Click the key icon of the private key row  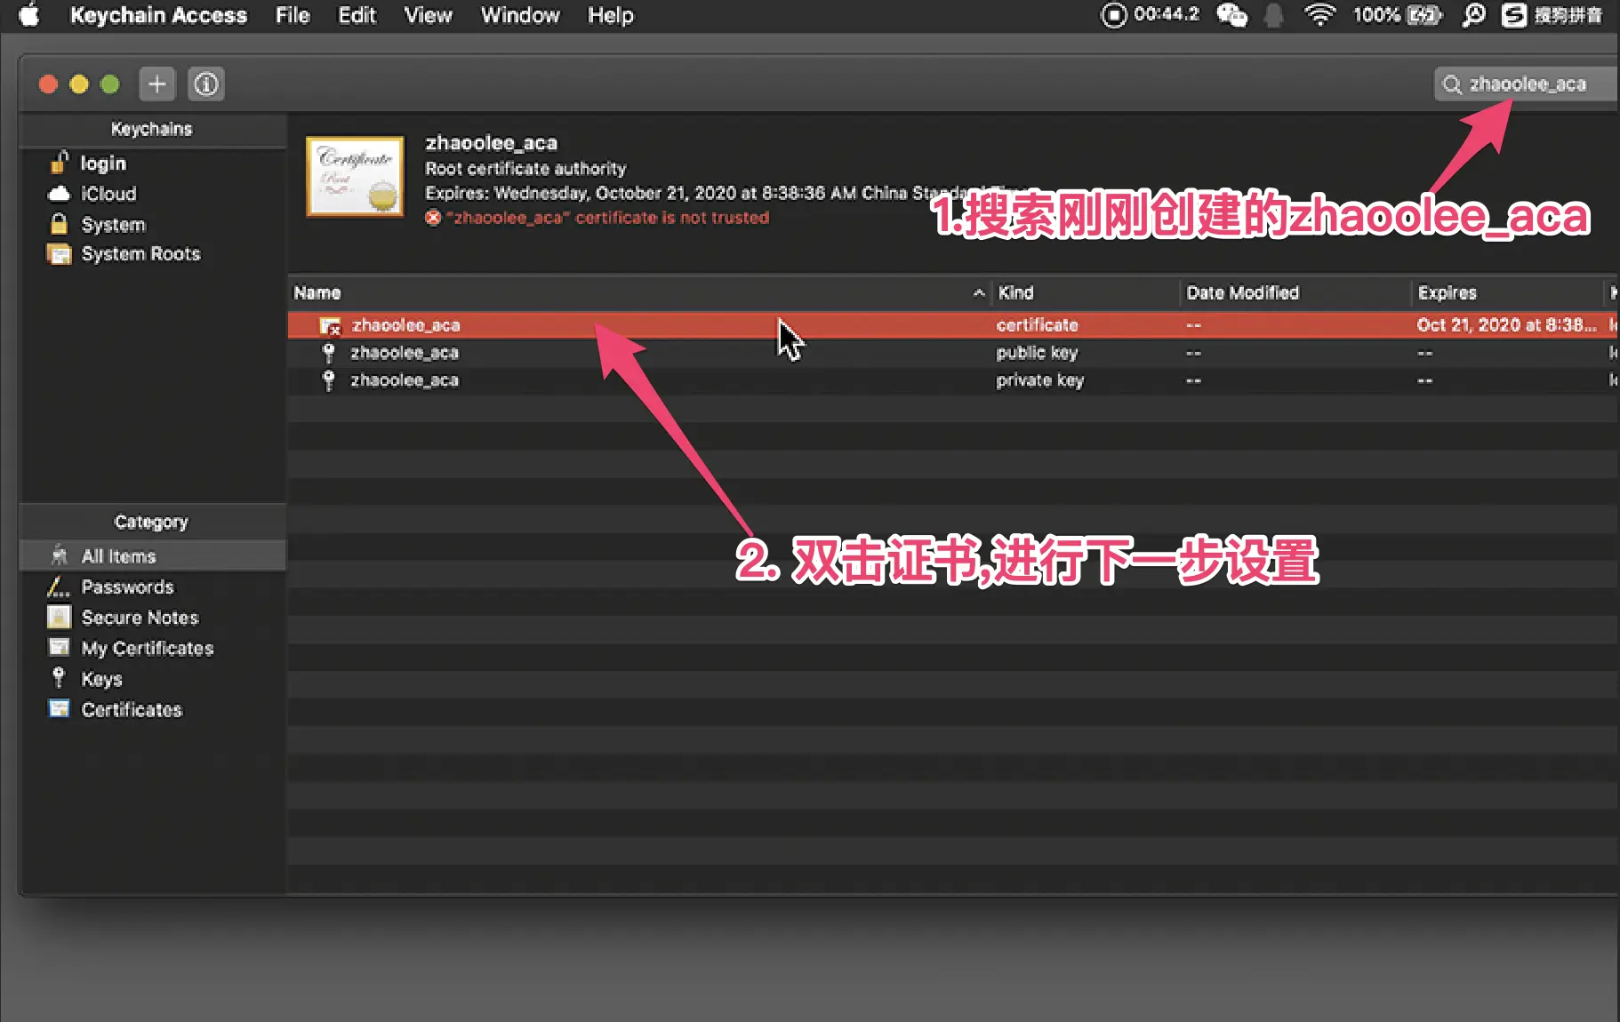[x=329, y=380]
